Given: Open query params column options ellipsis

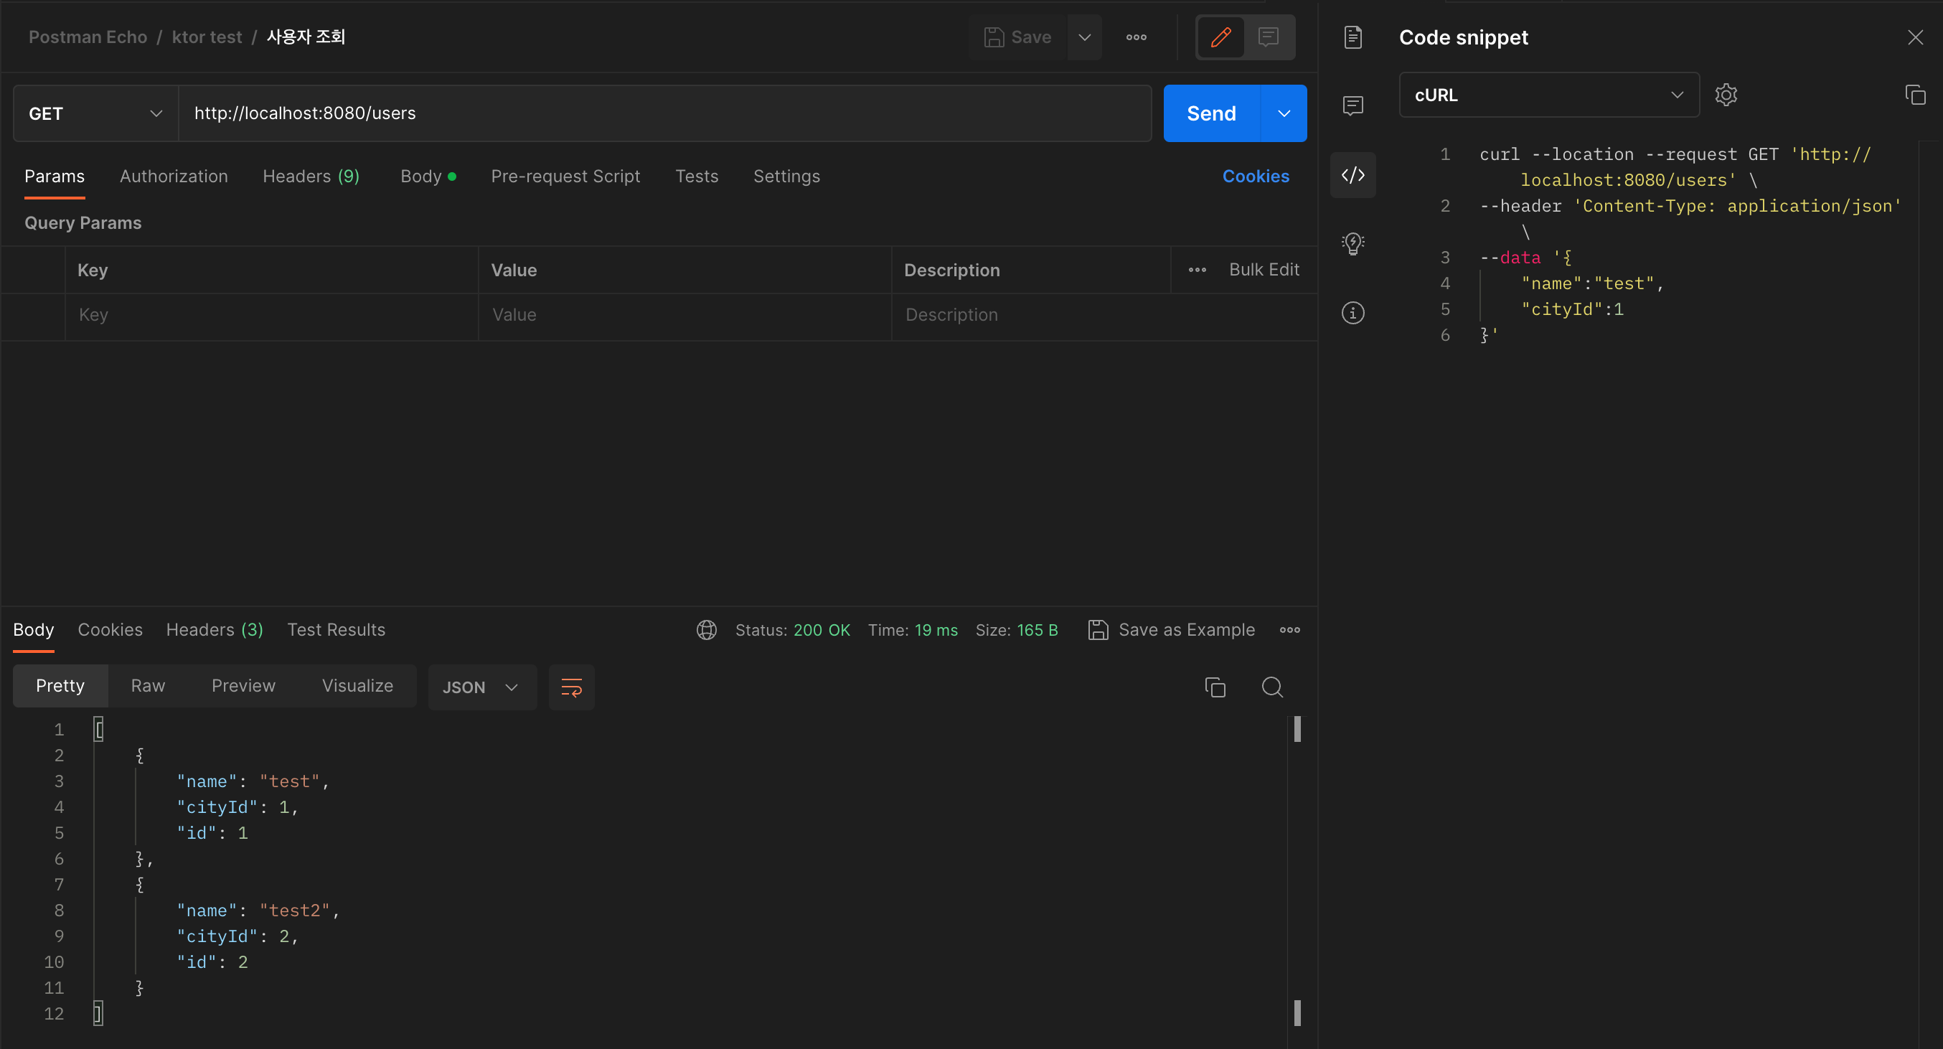Looking at the screenshot, I should pyautogui.click(x=1197, y=270).
